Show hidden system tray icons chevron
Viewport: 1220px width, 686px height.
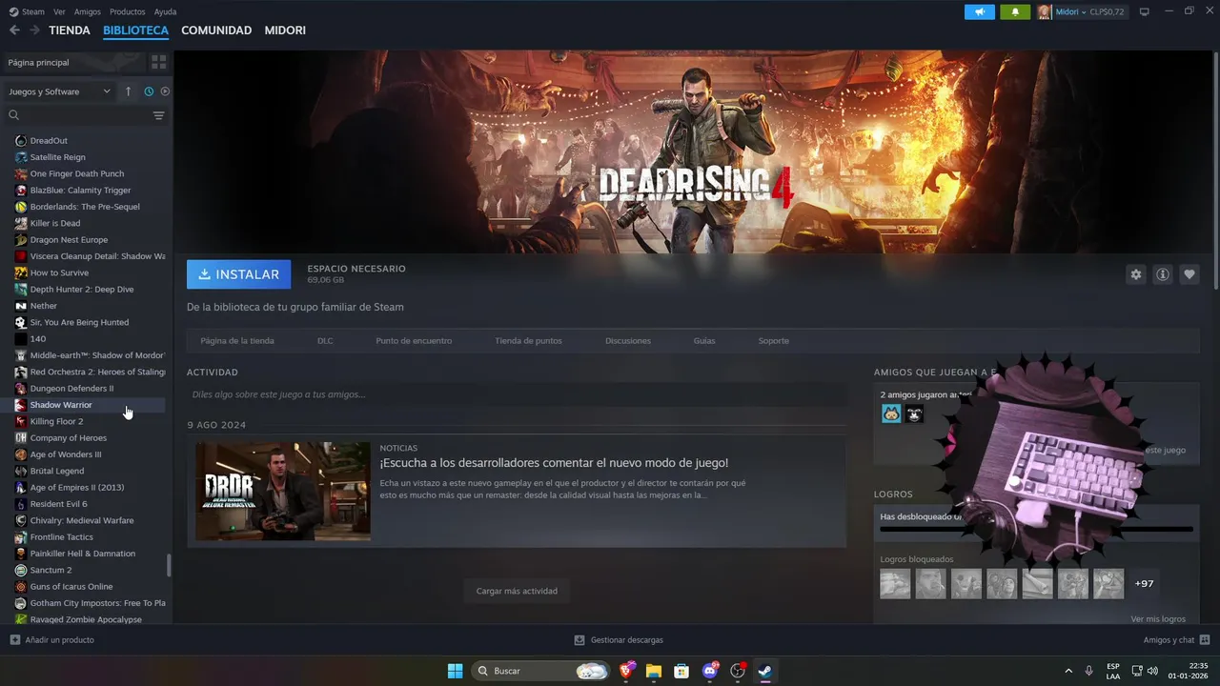pos(1067,671)
